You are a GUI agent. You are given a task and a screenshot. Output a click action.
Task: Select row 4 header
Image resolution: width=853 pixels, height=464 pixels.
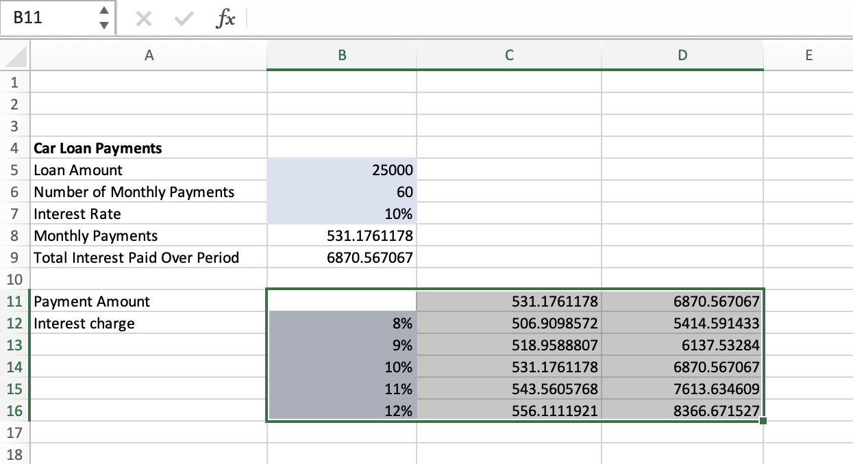[14, 148]
